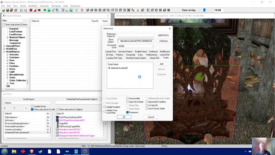Toggle Show only active forms checkbox
The image size is (275, 155).
[x=3, y=25]
